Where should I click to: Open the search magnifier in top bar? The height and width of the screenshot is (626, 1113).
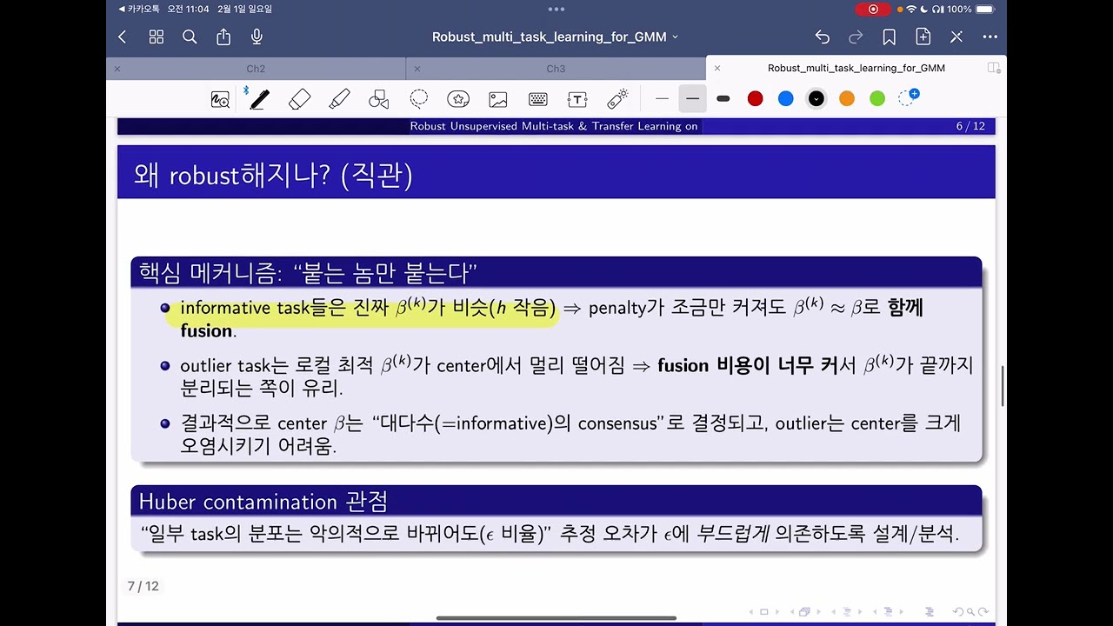point(190,37)
